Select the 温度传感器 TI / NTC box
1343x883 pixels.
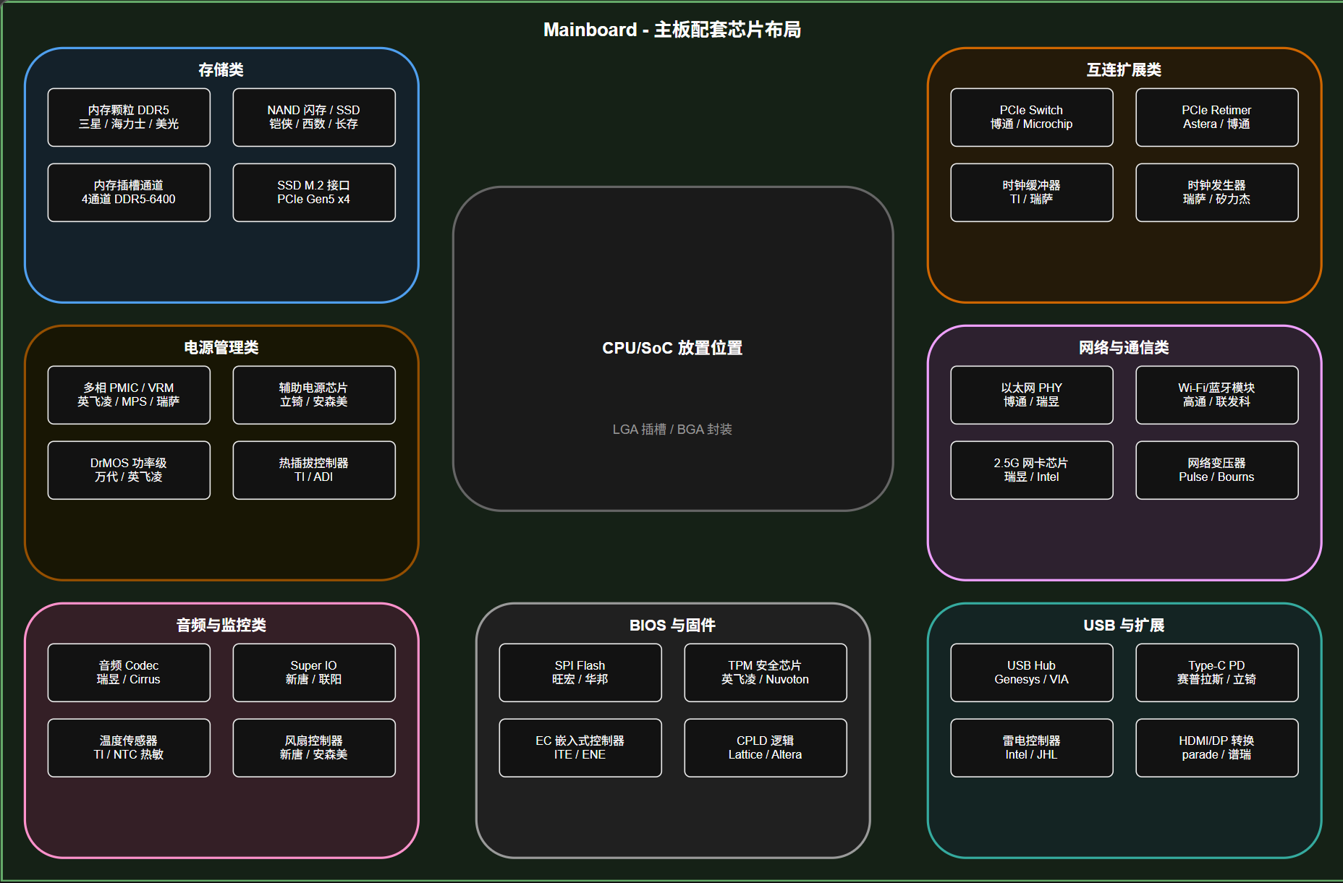tap(129, 748)
